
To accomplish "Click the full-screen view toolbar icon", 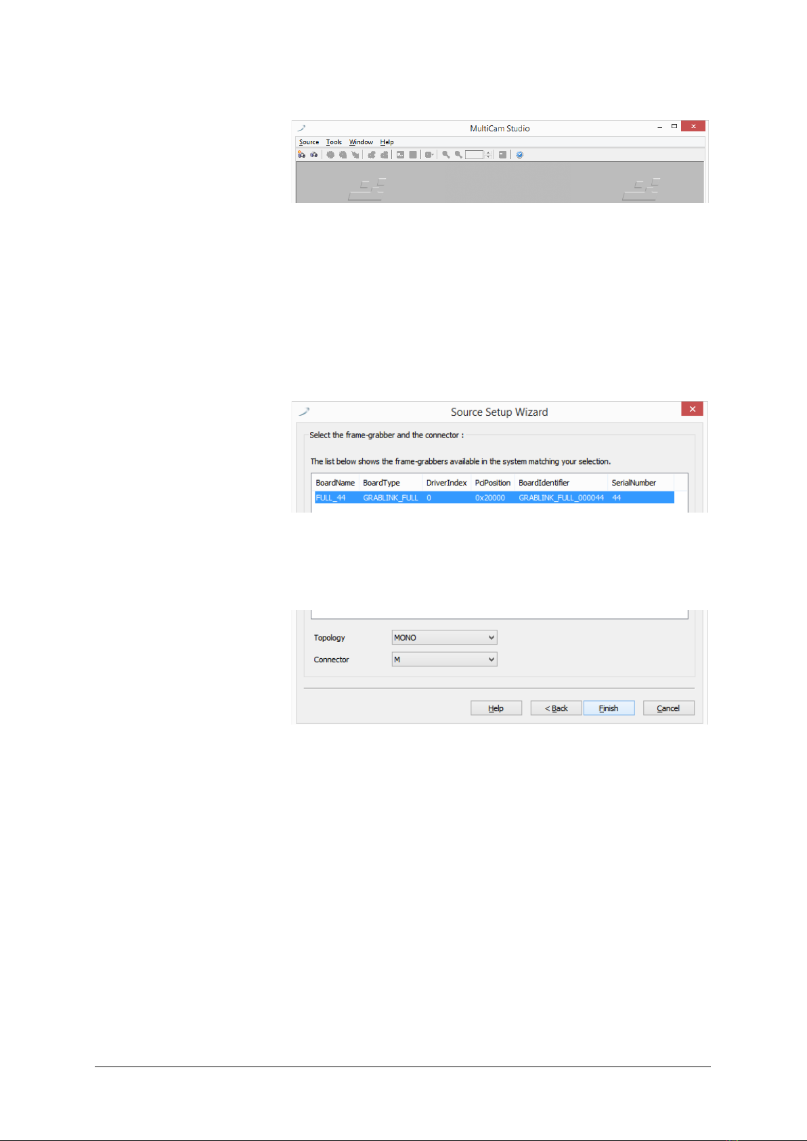I will pos(502,154).
